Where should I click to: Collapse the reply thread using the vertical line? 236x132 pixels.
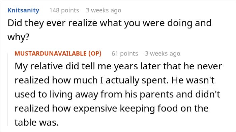(x=8, y=89)
